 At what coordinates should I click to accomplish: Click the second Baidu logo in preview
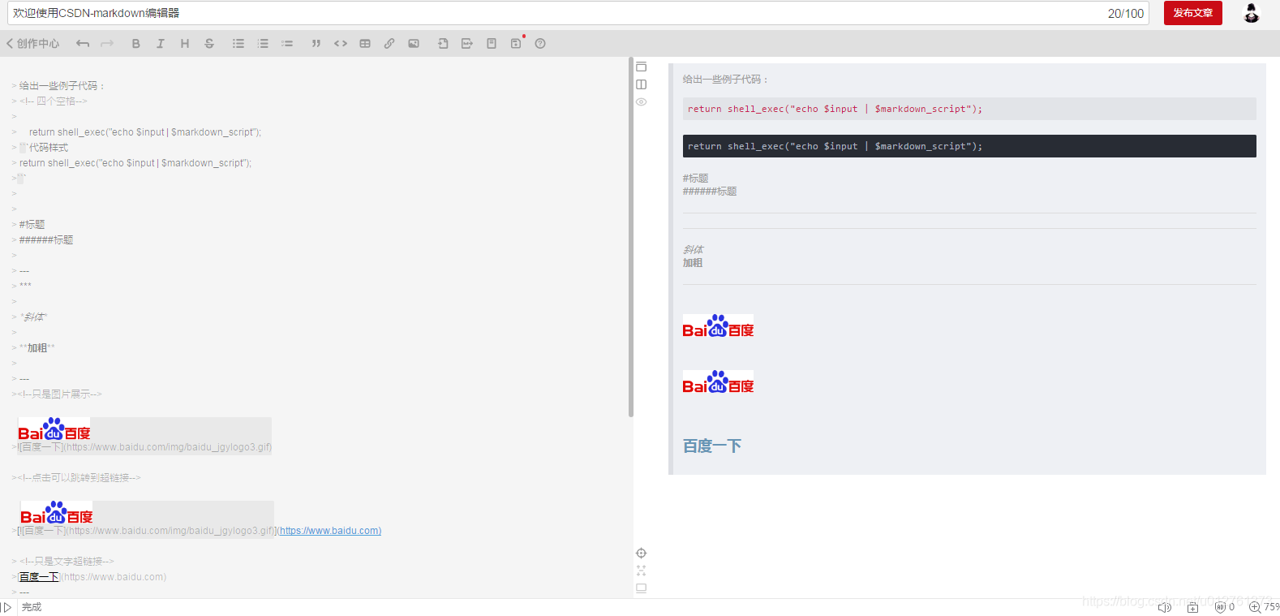point(718,382)
